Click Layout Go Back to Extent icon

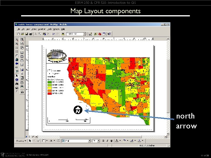pos(22,70)
